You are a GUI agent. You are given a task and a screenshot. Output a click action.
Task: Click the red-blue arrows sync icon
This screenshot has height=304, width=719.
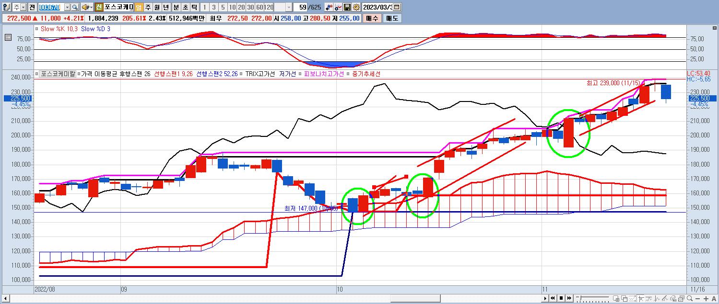pos(329,7)
